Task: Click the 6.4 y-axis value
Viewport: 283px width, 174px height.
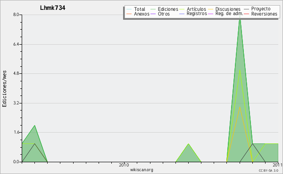Action: pos(16,44)
